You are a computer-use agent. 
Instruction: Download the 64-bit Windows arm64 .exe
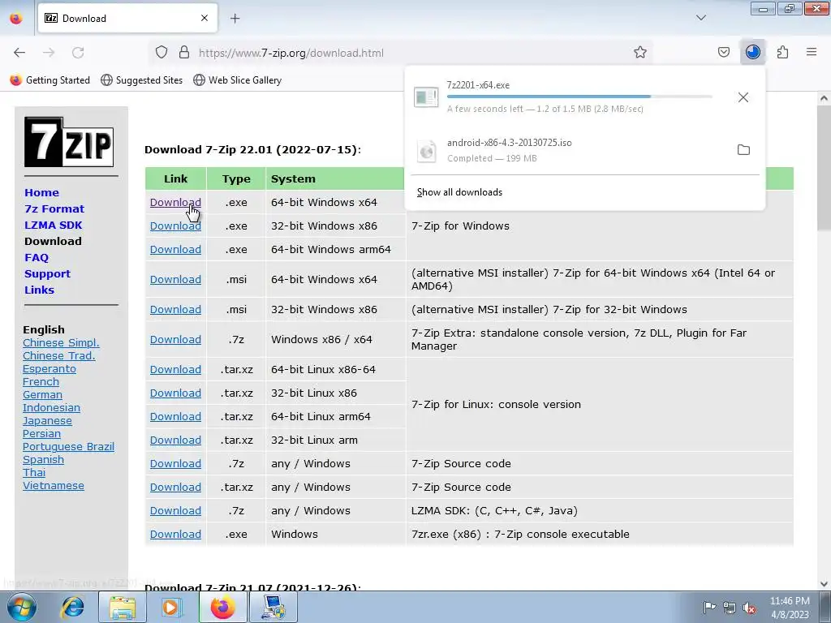175,250
